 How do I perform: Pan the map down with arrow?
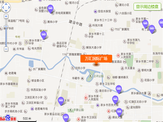point(6,11)
